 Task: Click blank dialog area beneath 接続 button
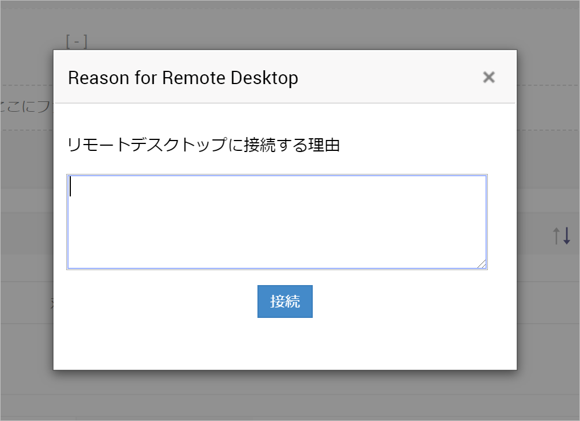(x=285, y=344)
